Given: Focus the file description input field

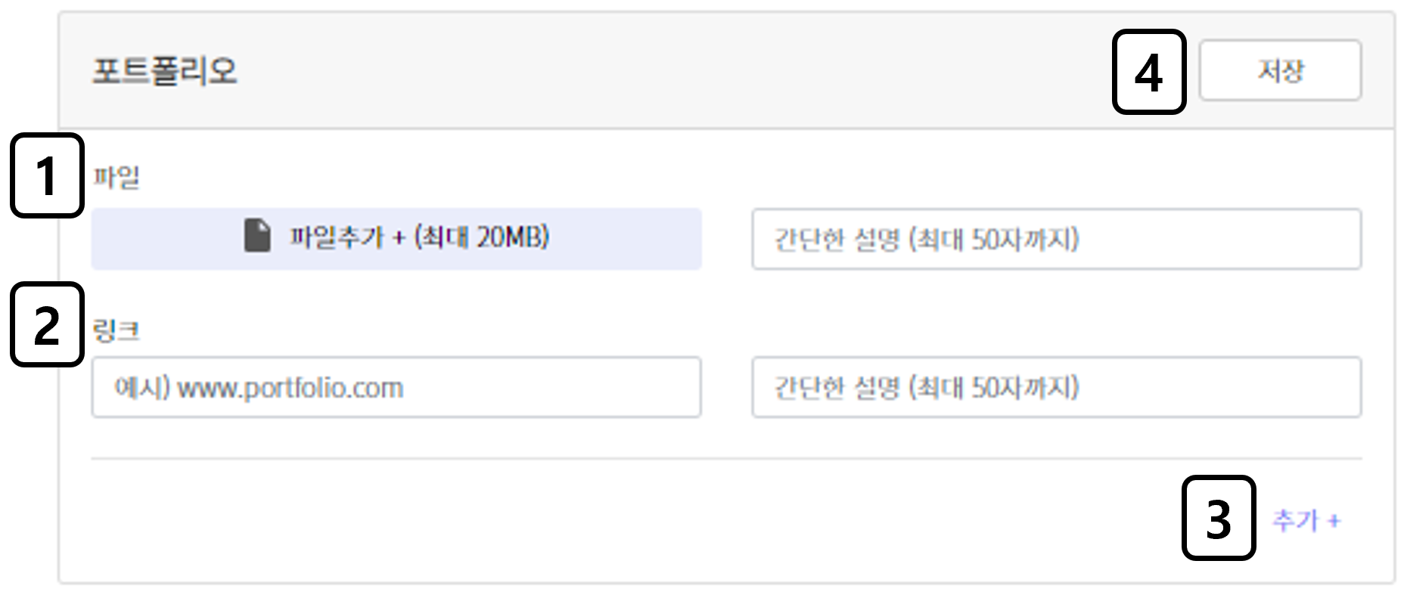Looking at the screenshot, I should pyautogui.click(x=1056, y=239).
